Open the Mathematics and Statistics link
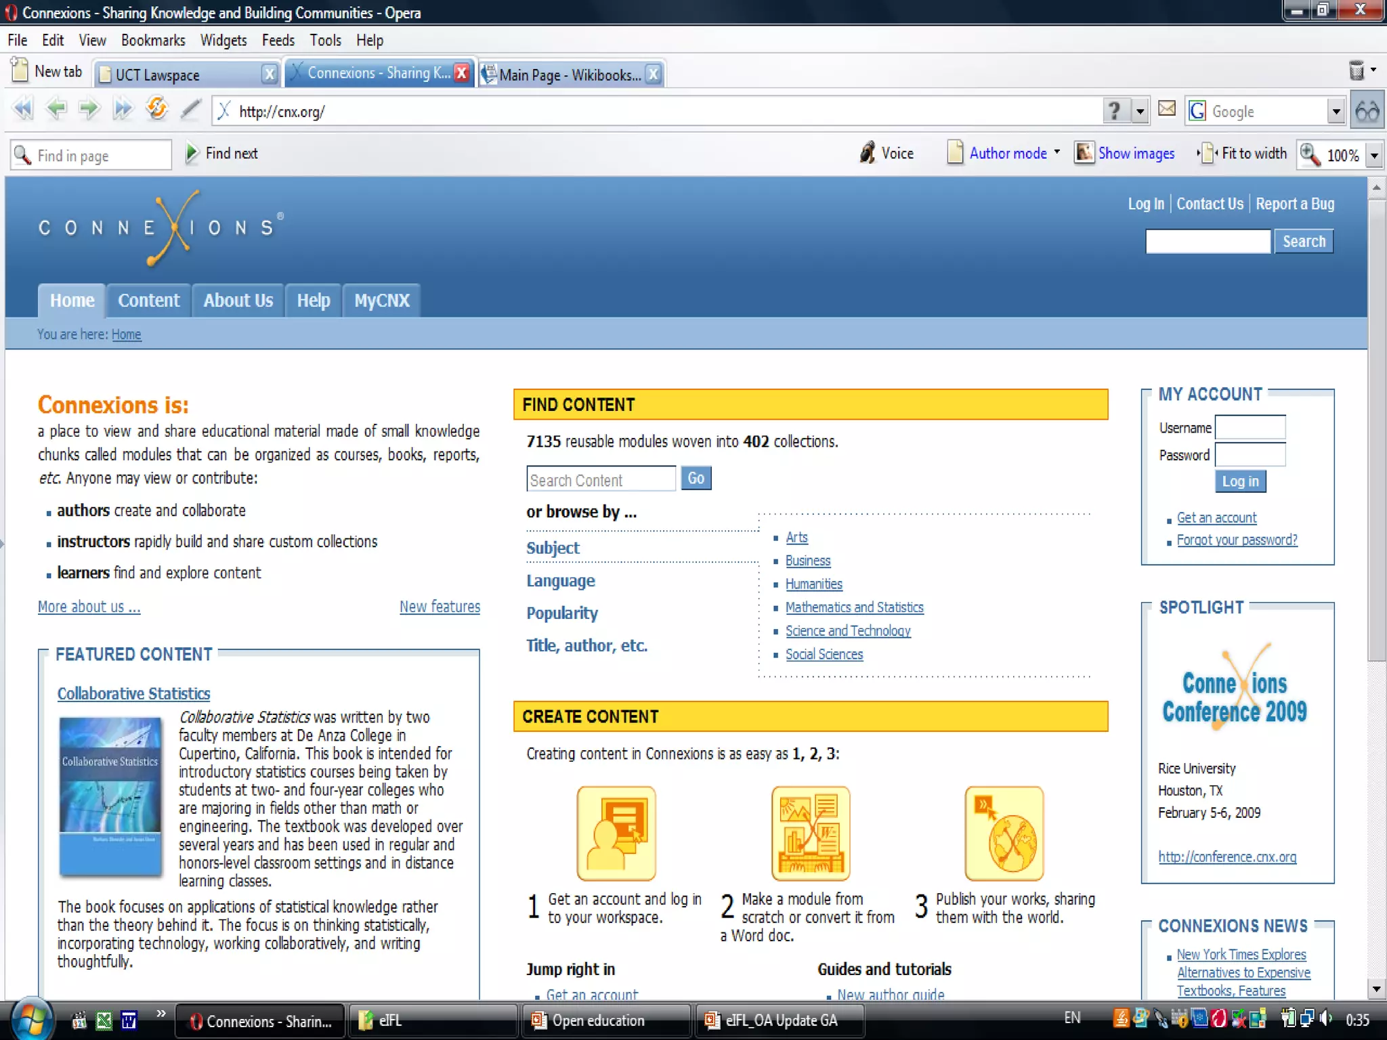Viewport: 1387px width, 1040px height. click(854, 607)
